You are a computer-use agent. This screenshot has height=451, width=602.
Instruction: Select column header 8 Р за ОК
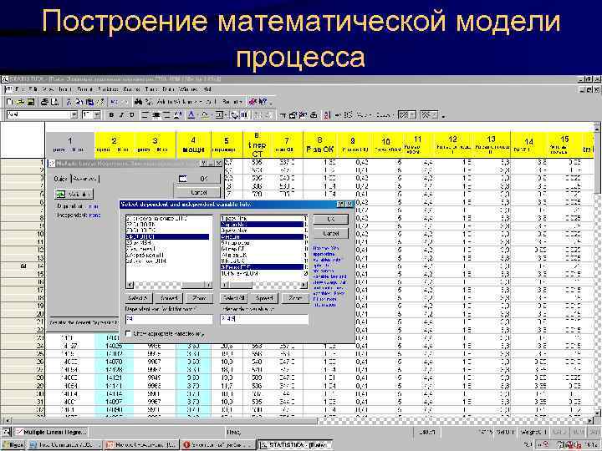pyautogui.click(x=319, y=145)
